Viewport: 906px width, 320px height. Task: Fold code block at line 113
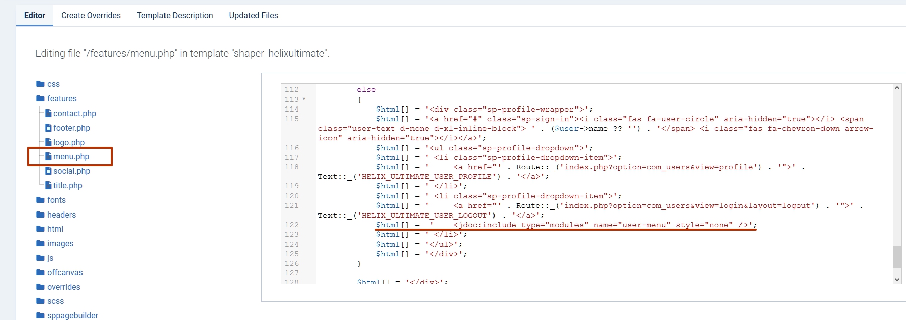pos(304,99)
